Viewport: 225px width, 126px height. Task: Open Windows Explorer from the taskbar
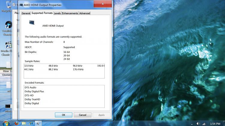point(24,123)
